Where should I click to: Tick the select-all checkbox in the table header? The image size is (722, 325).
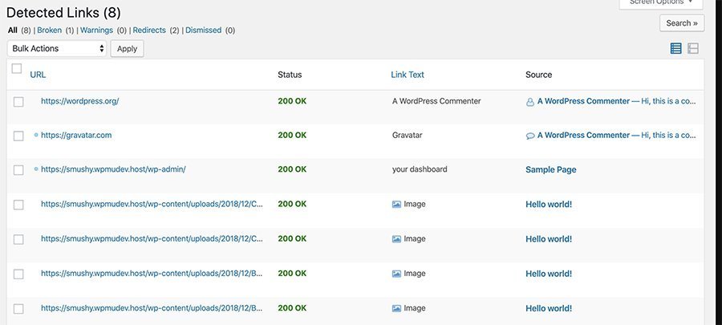click(17, 68)
